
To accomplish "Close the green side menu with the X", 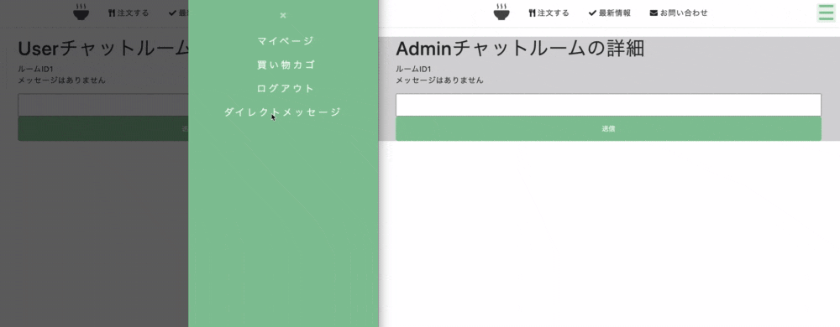I will (283, 15).
